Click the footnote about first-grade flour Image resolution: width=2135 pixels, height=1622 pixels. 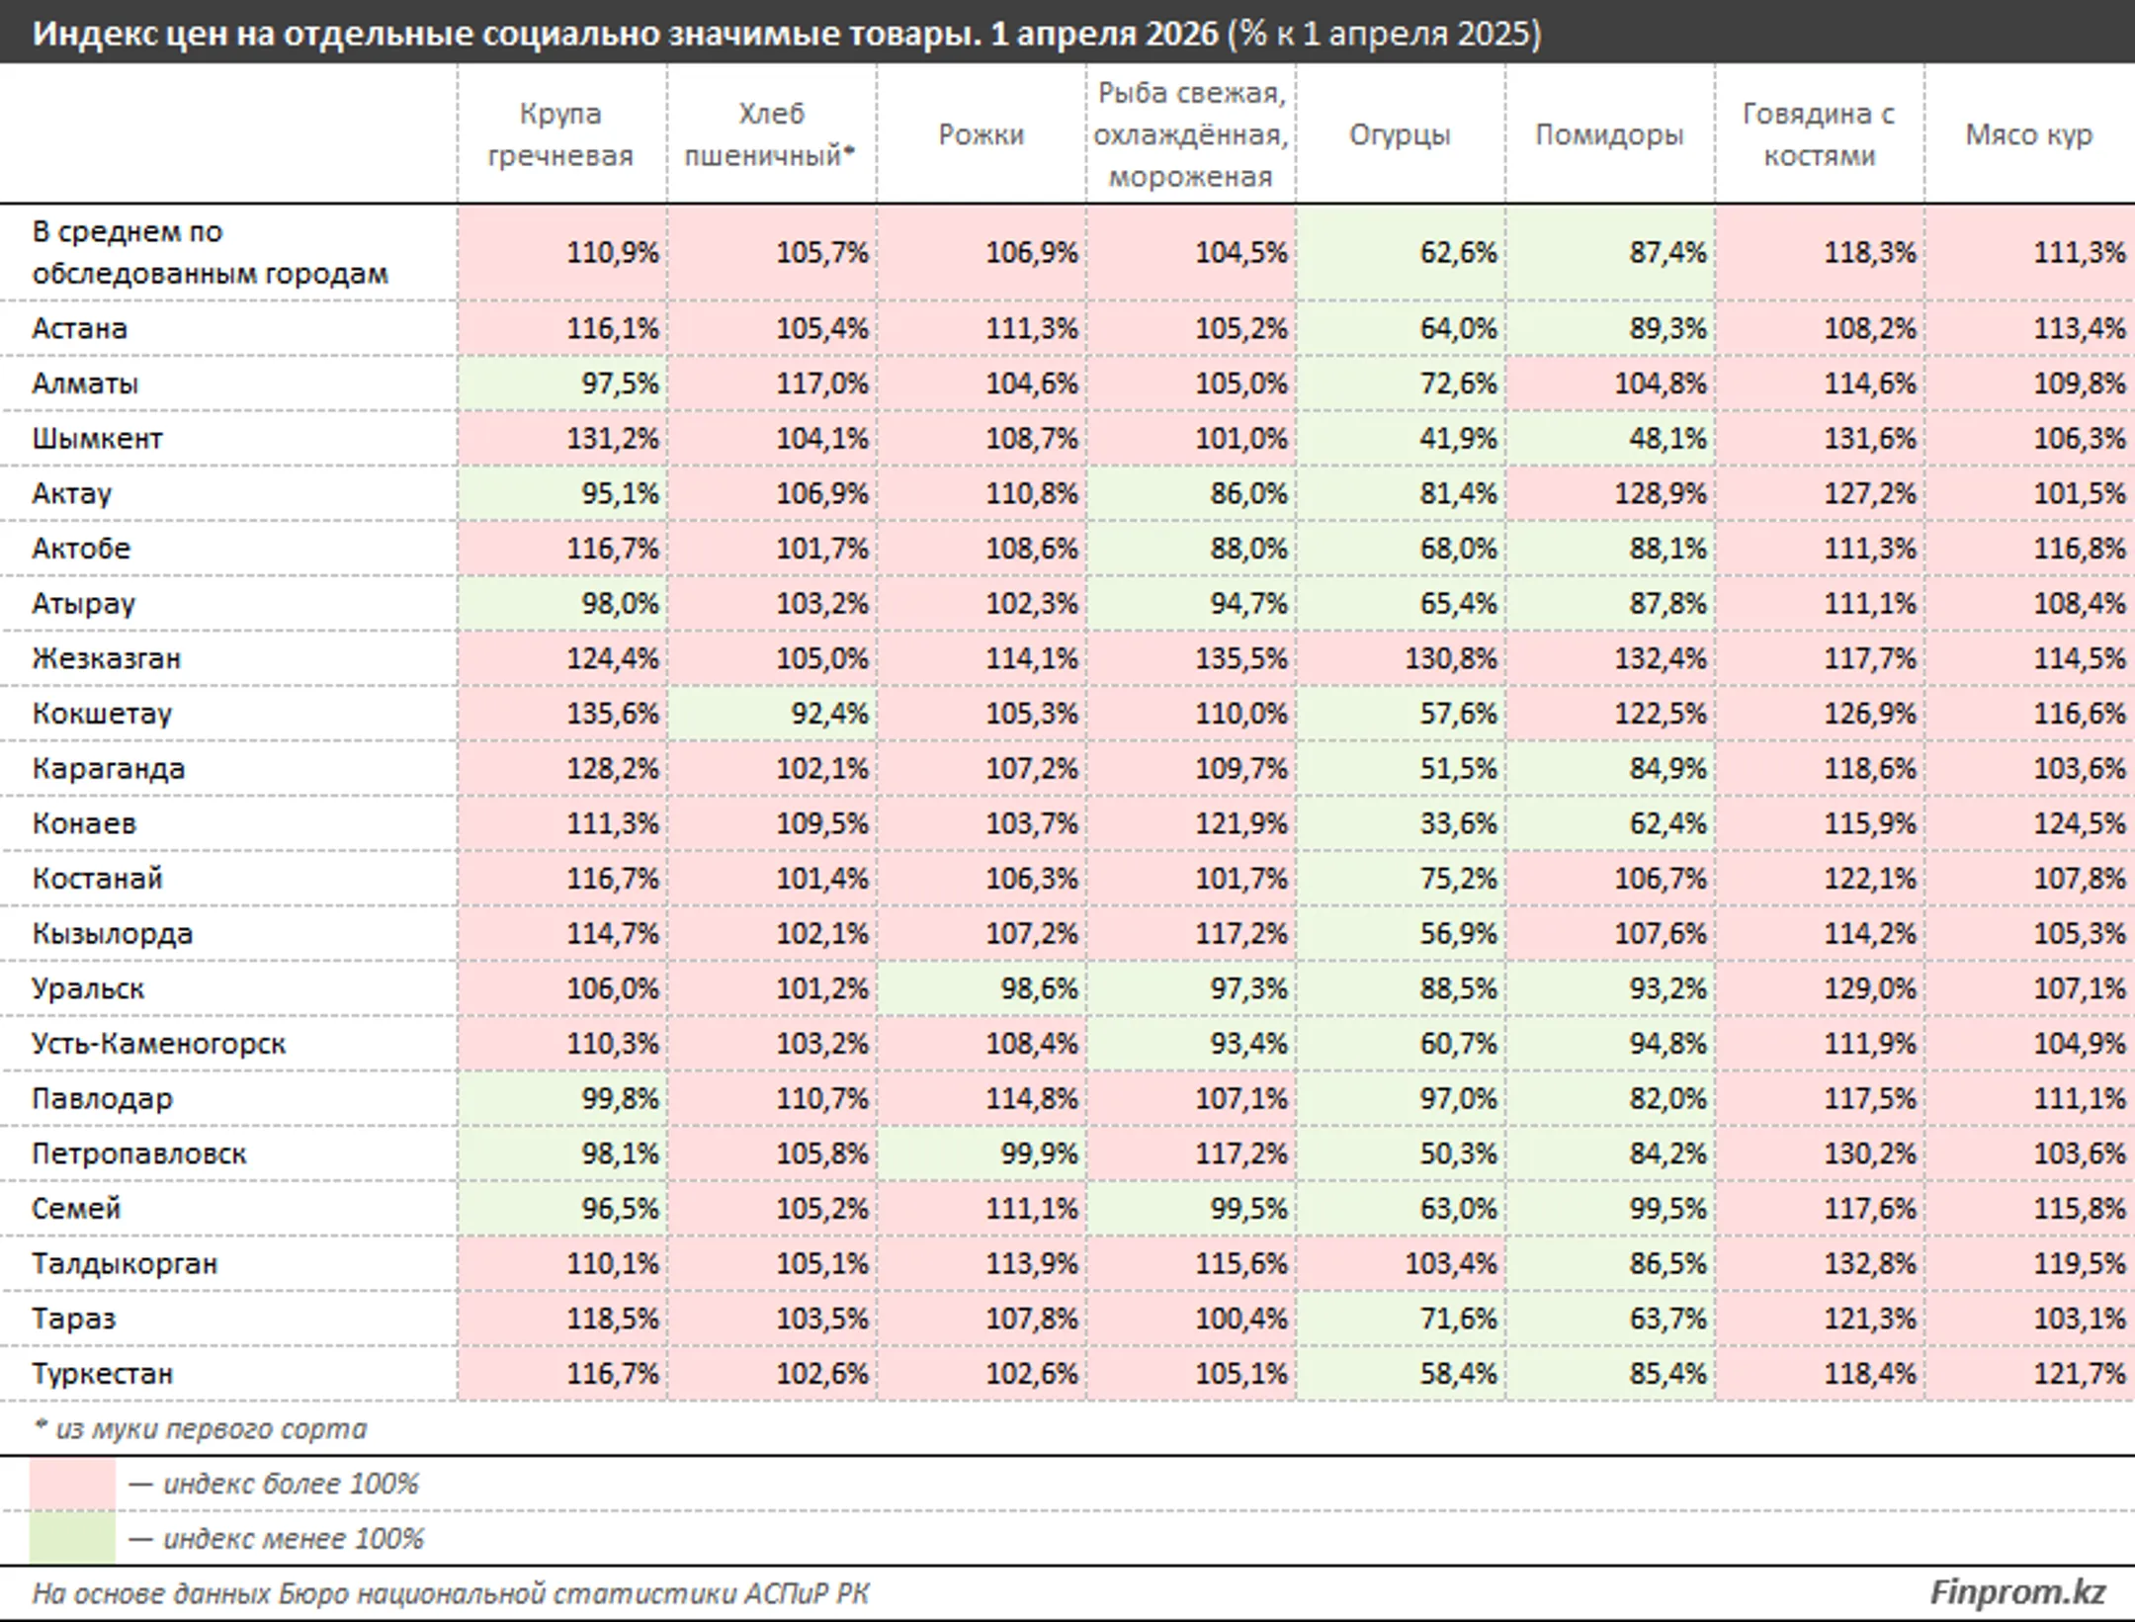click(200, 1428)
